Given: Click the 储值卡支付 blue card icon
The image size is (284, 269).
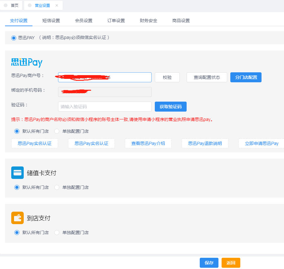Looking at the screenshot, I should coord(17,173).
